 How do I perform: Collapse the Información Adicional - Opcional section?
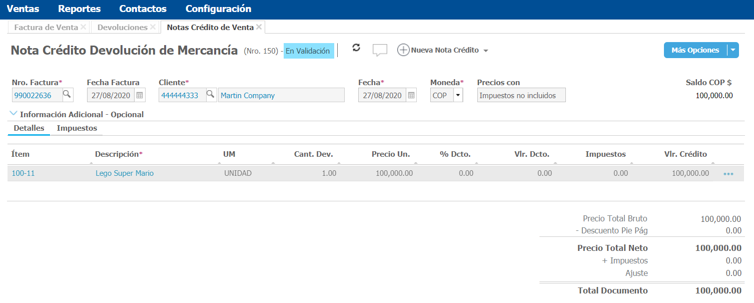(14, 114)
